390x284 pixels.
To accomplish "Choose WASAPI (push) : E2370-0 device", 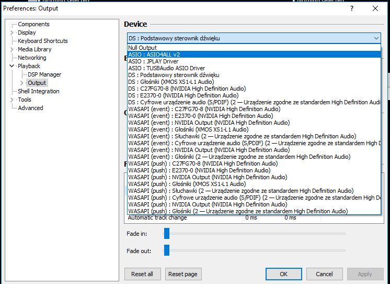I will [254, 170].
